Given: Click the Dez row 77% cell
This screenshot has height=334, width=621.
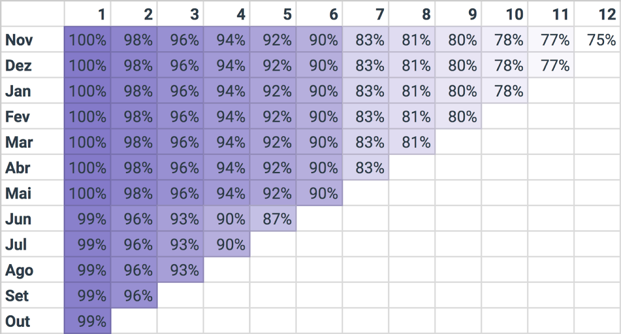Looking at the screenshot, I should pyautogui.click(x=551, y=65).
